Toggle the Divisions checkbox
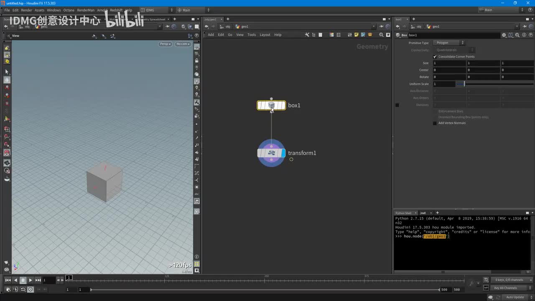This screenshot has width=535, height=301. click(397, 105)
